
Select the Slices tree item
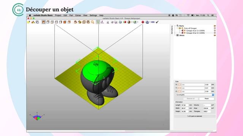(182, 35)
